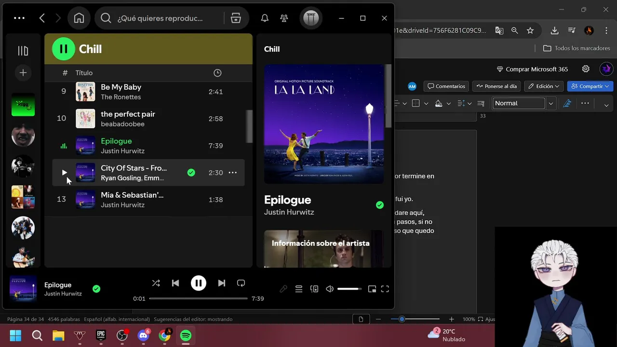The image size is (617, 347).
Task: Expand shading color dropdown in Word
Action: point(448,103)
